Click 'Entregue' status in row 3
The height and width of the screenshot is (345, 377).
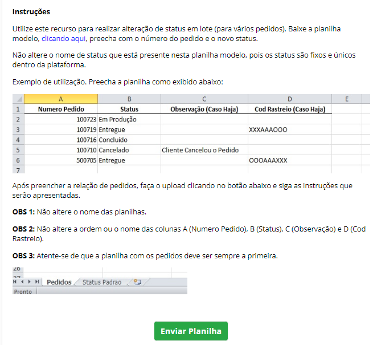coord(129,129)
